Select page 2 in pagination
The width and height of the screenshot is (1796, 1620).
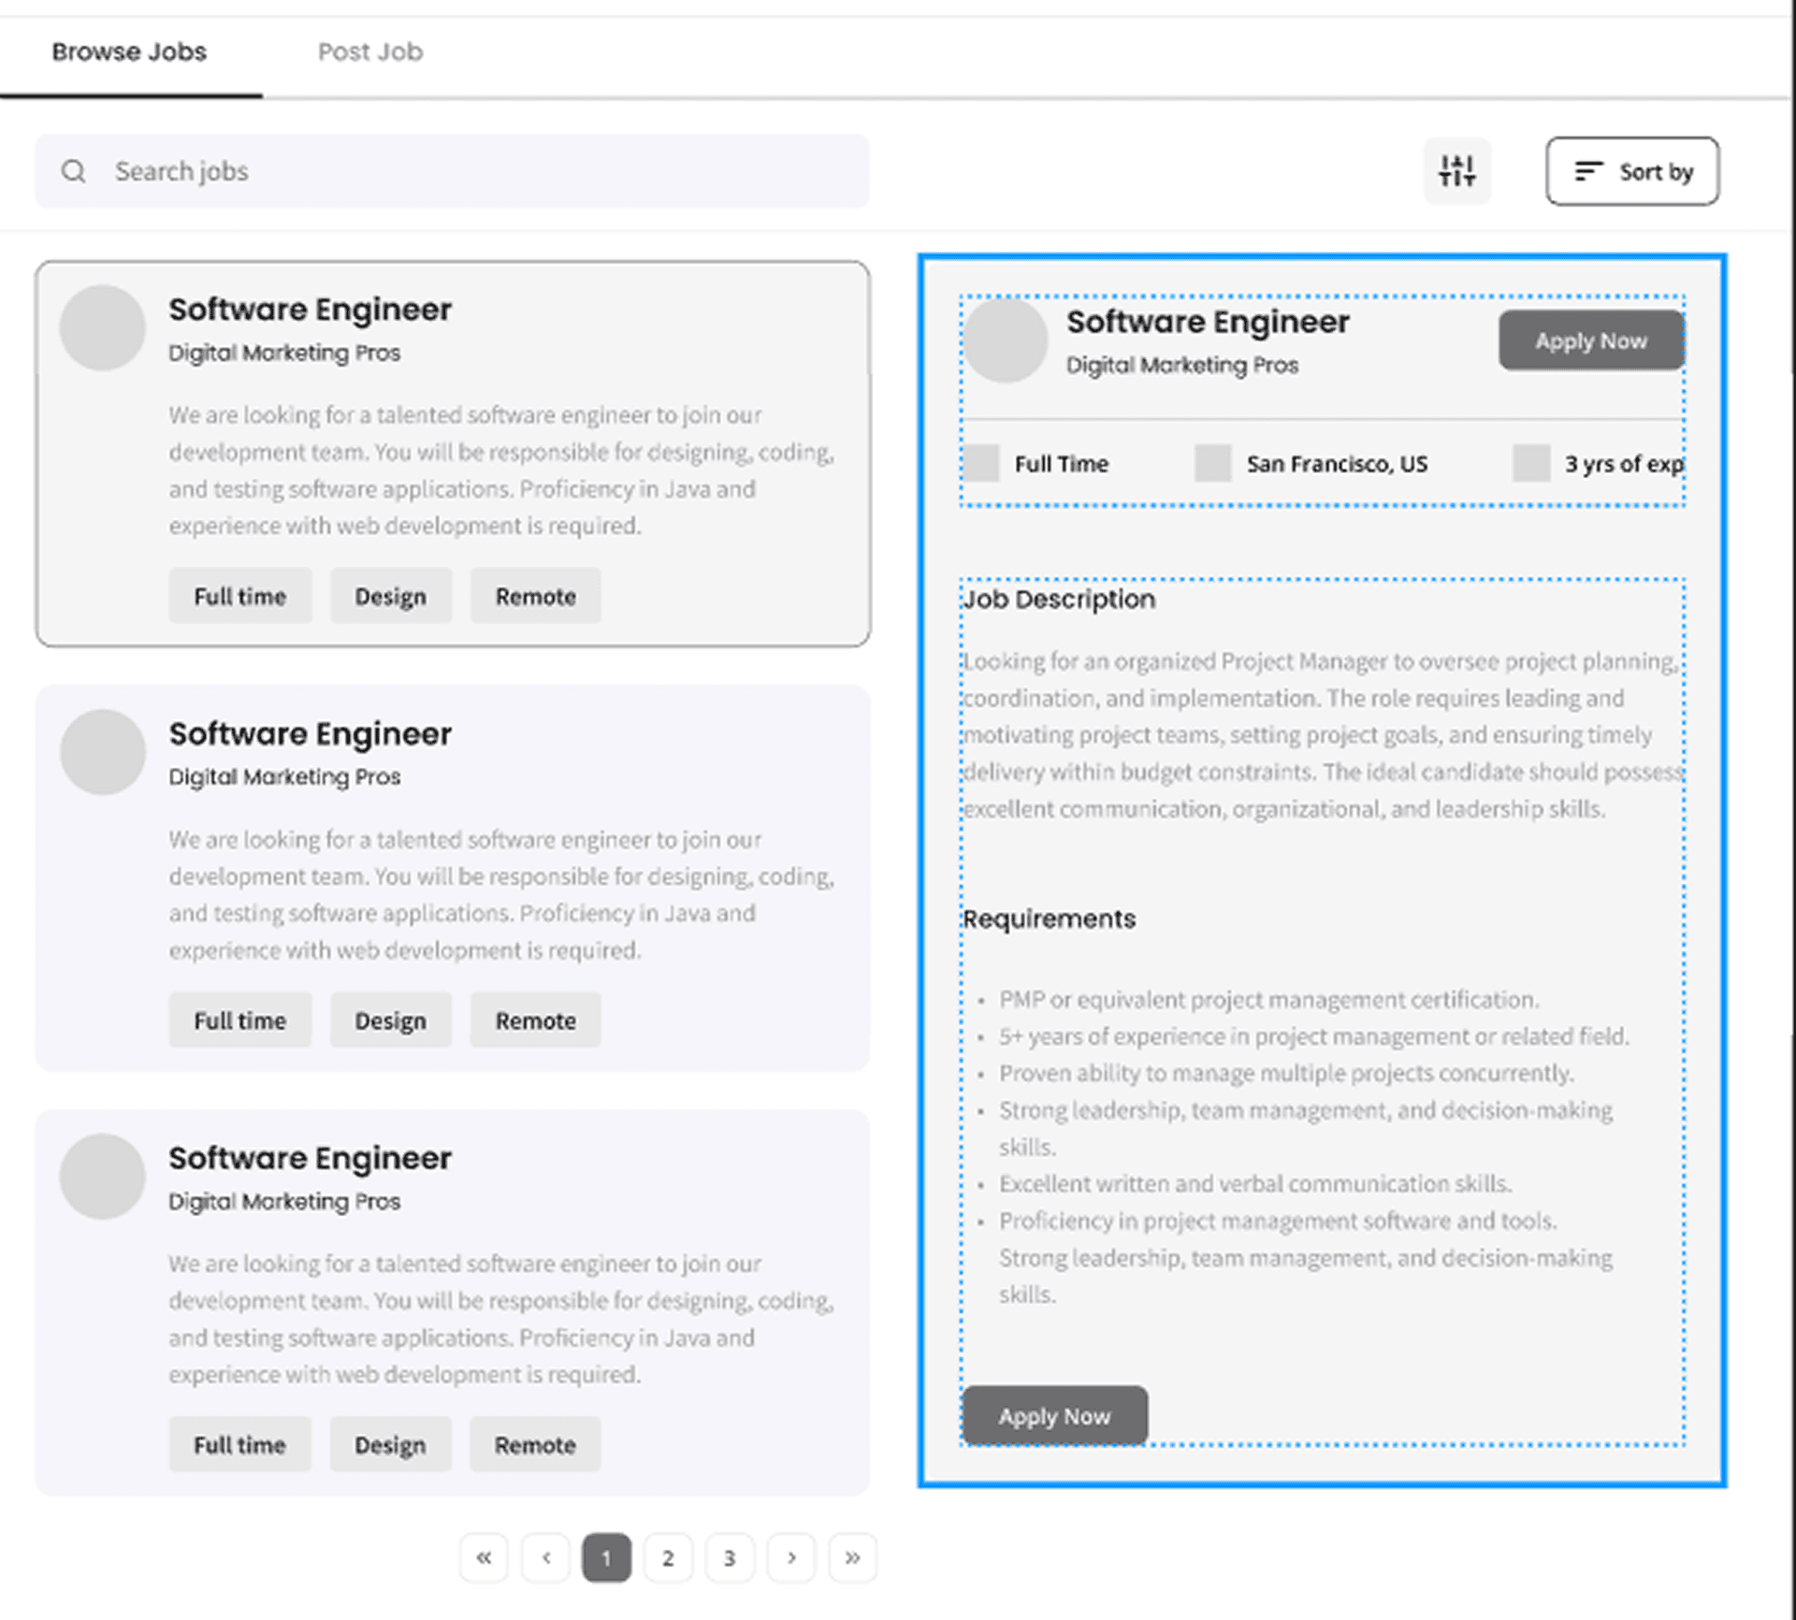[x=668, y=1557]
